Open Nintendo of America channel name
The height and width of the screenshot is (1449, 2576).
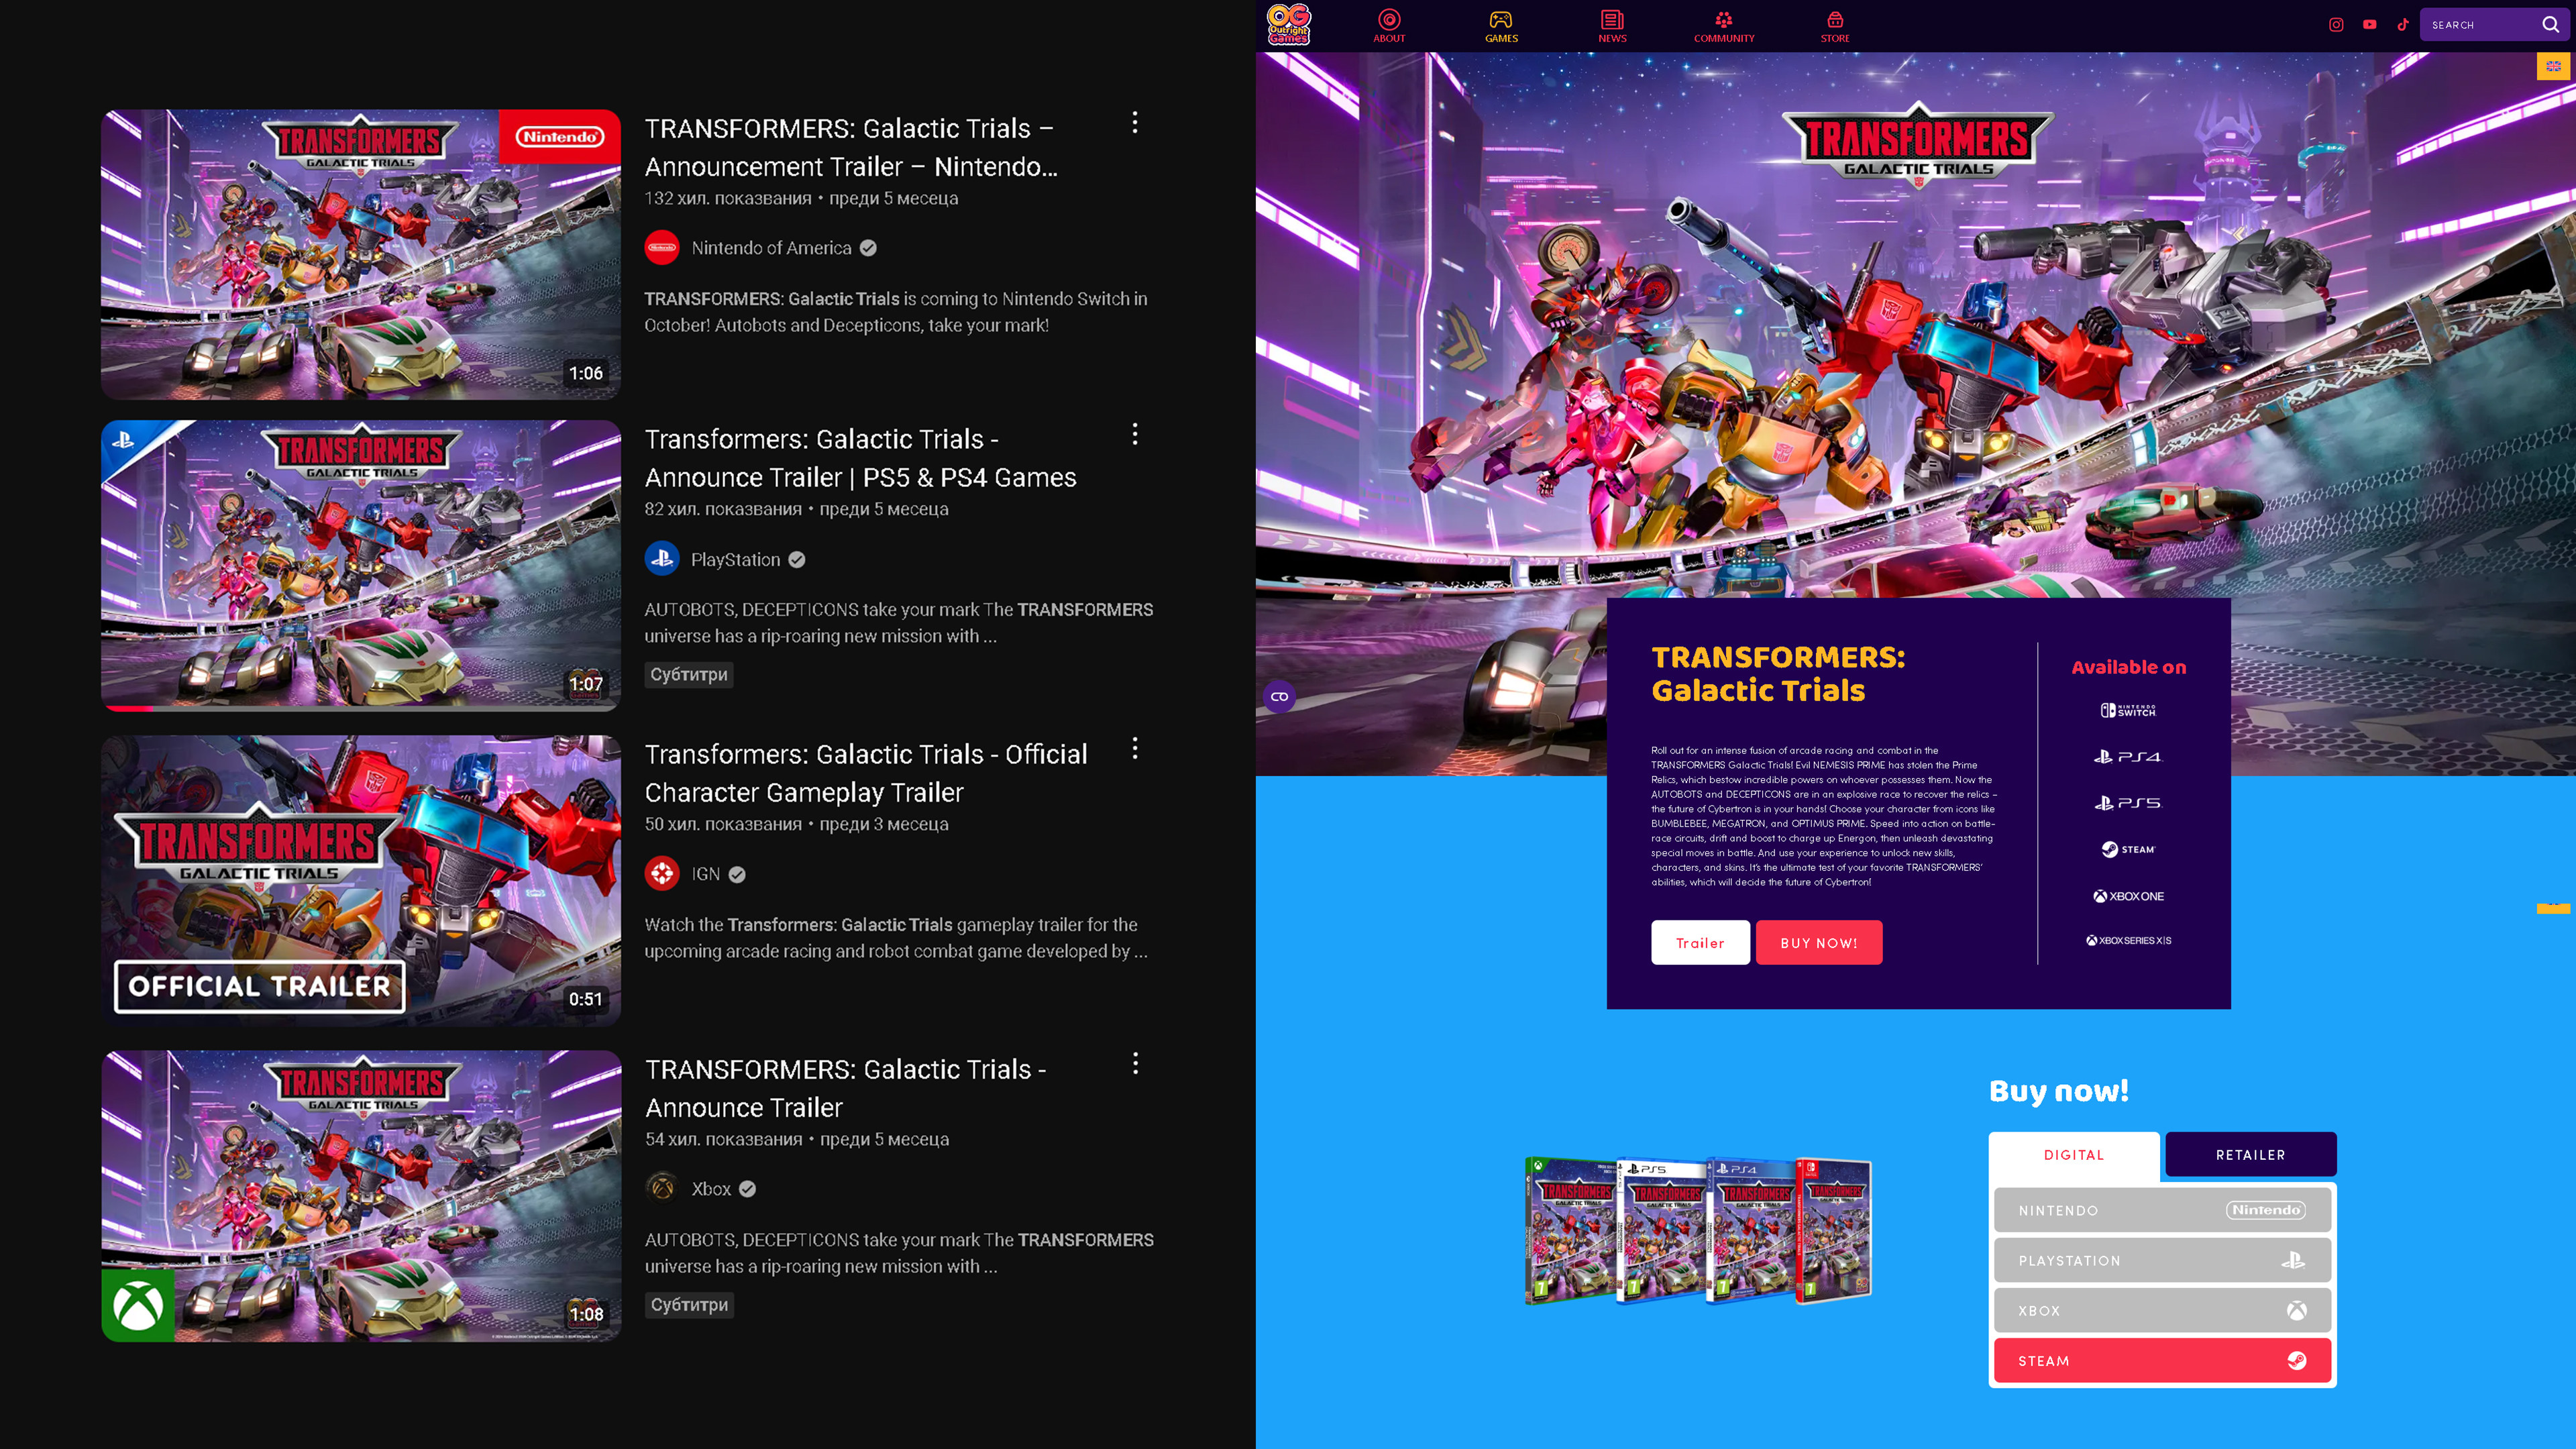tap(771, 248)
